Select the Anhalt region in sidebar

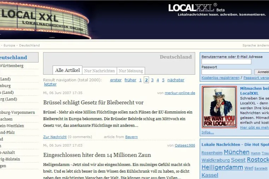click(x=7, y=153)
